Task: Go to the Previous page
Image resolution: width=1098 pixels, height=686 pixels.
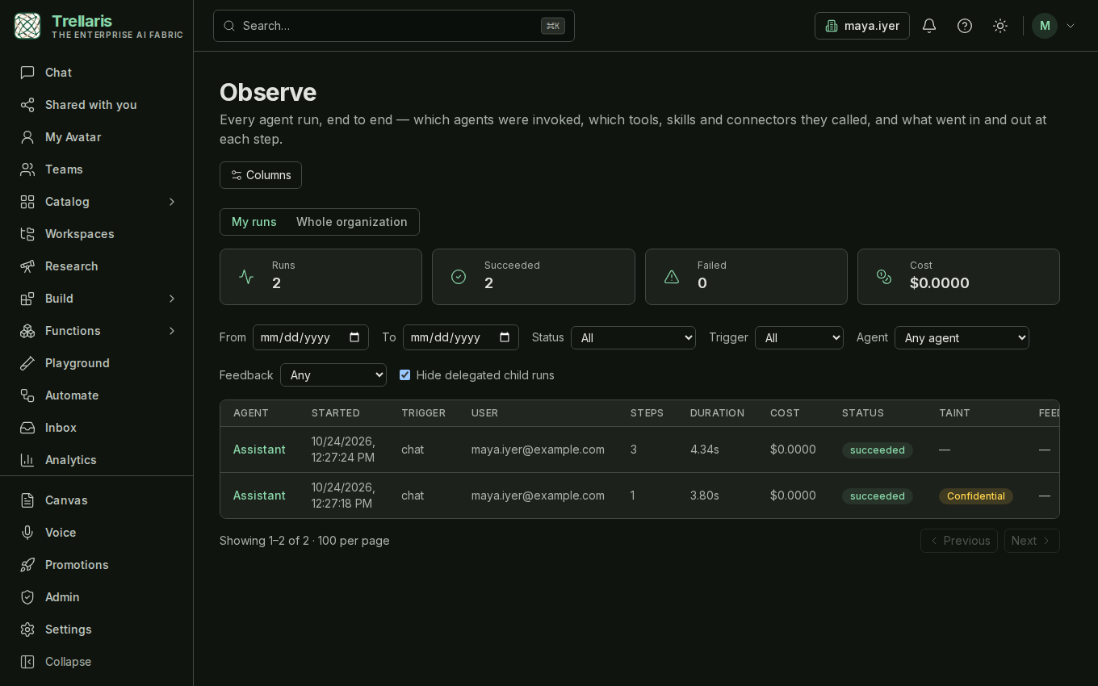Action: tap(959, 541)
